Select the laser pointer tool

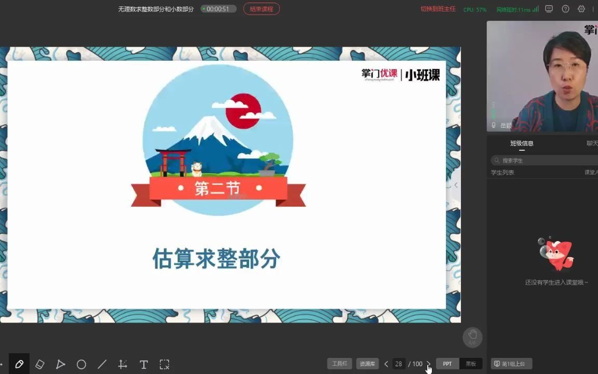[61, 364]
